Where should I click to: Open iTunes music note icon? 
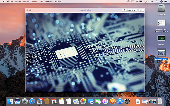pos(105,101)
